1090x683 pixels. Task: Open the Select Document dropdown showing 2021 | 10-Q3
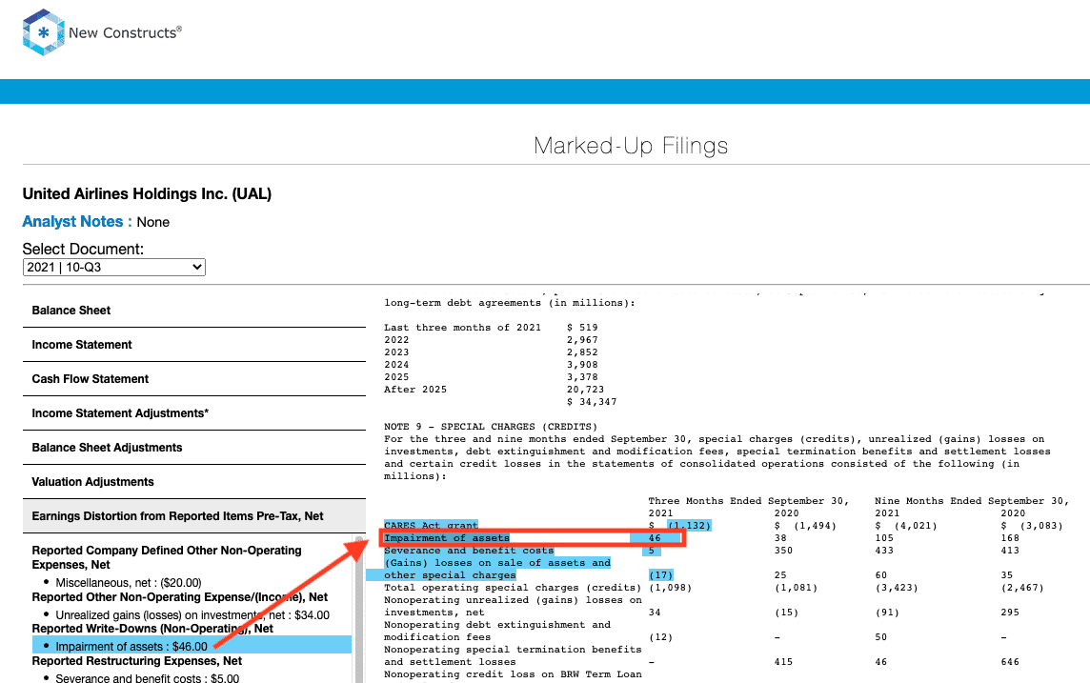[x=114, y=268]
